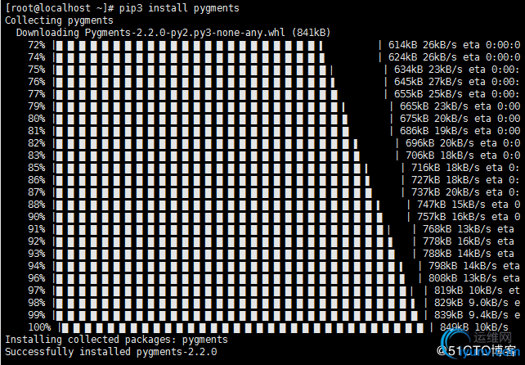
Task: Click the '645kB 27kB/s' download status
Action: coord(428,82)
